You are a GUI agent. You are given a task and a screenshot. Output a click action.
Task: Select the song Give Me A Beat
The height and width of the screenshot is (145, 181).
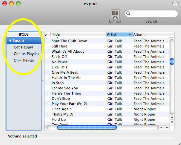pyautogui.click(x=65, y=73)
